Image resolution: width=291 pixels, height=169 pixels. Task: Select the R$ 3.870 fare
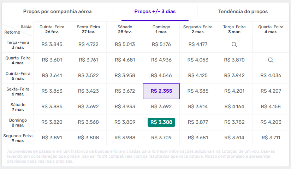pyautogui.click(x=234, y=60)
